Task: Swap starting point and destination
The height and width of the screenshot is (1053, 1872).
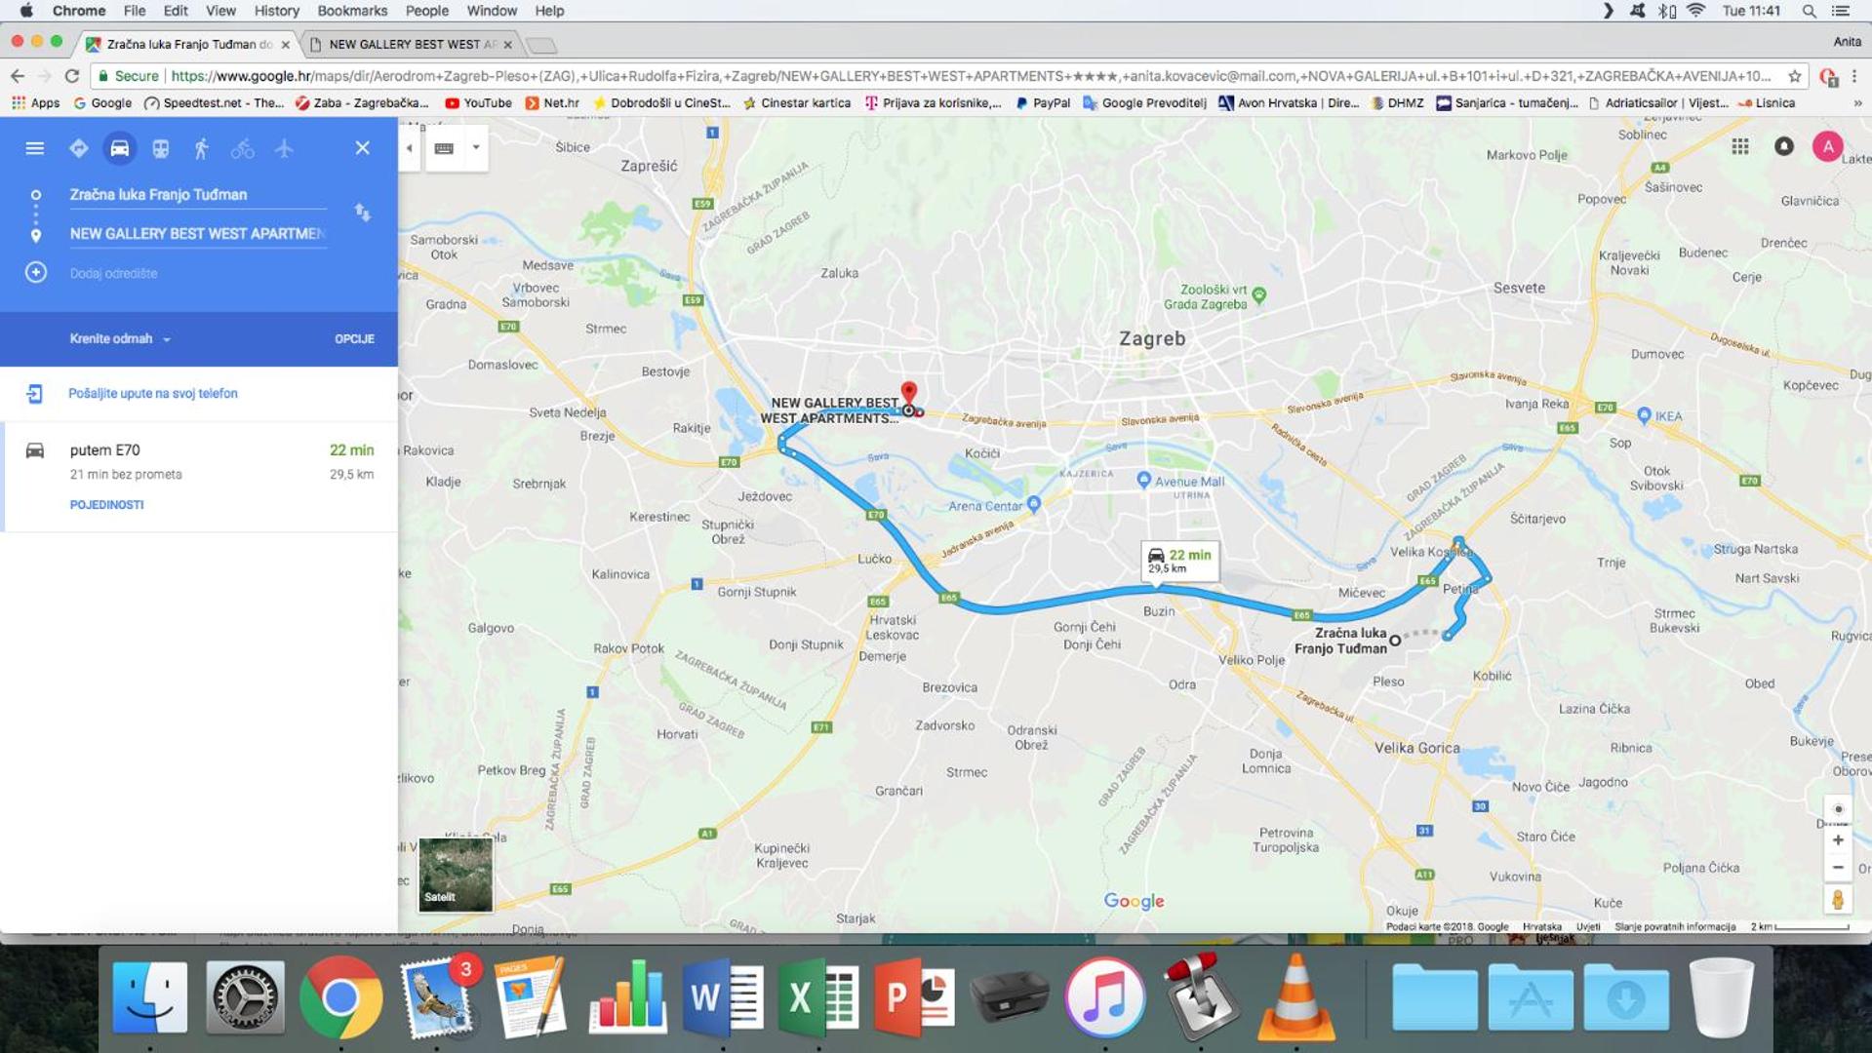Action: tap(363, 213)
